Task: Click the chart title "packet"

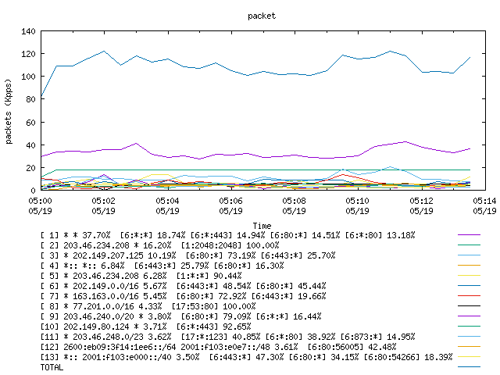Action: click(262, 16)
